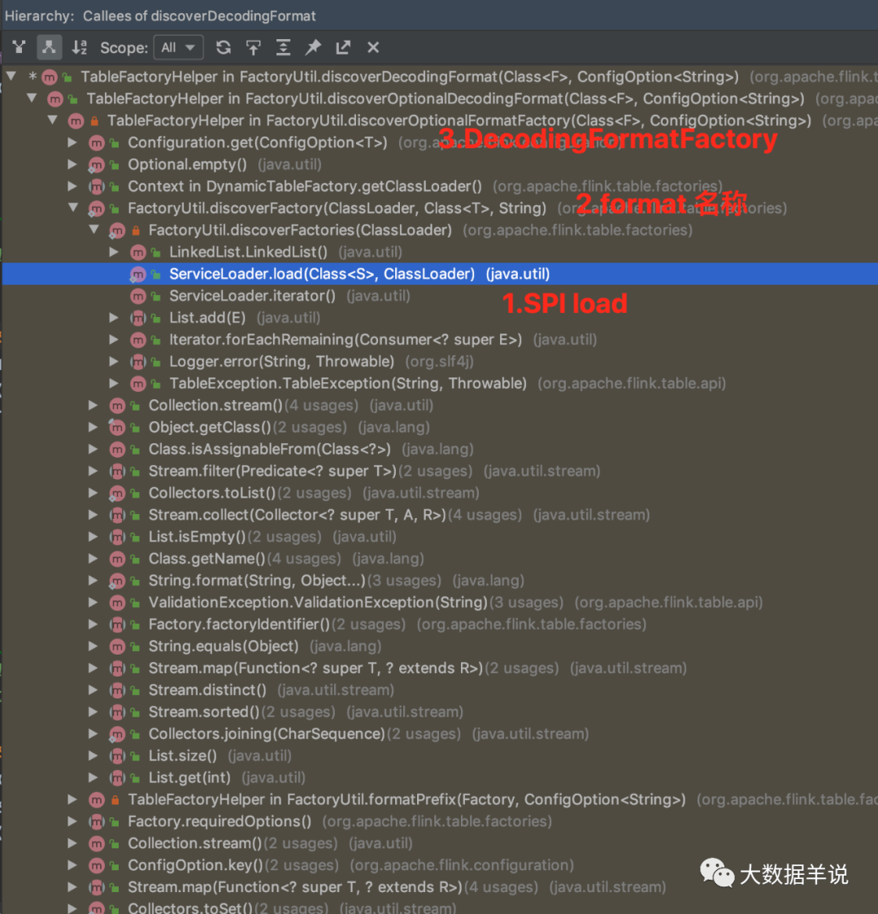This screenshot has width=878, height=914.
Task: Expand the List.add(E) node
Action: (x=114, y=318)
